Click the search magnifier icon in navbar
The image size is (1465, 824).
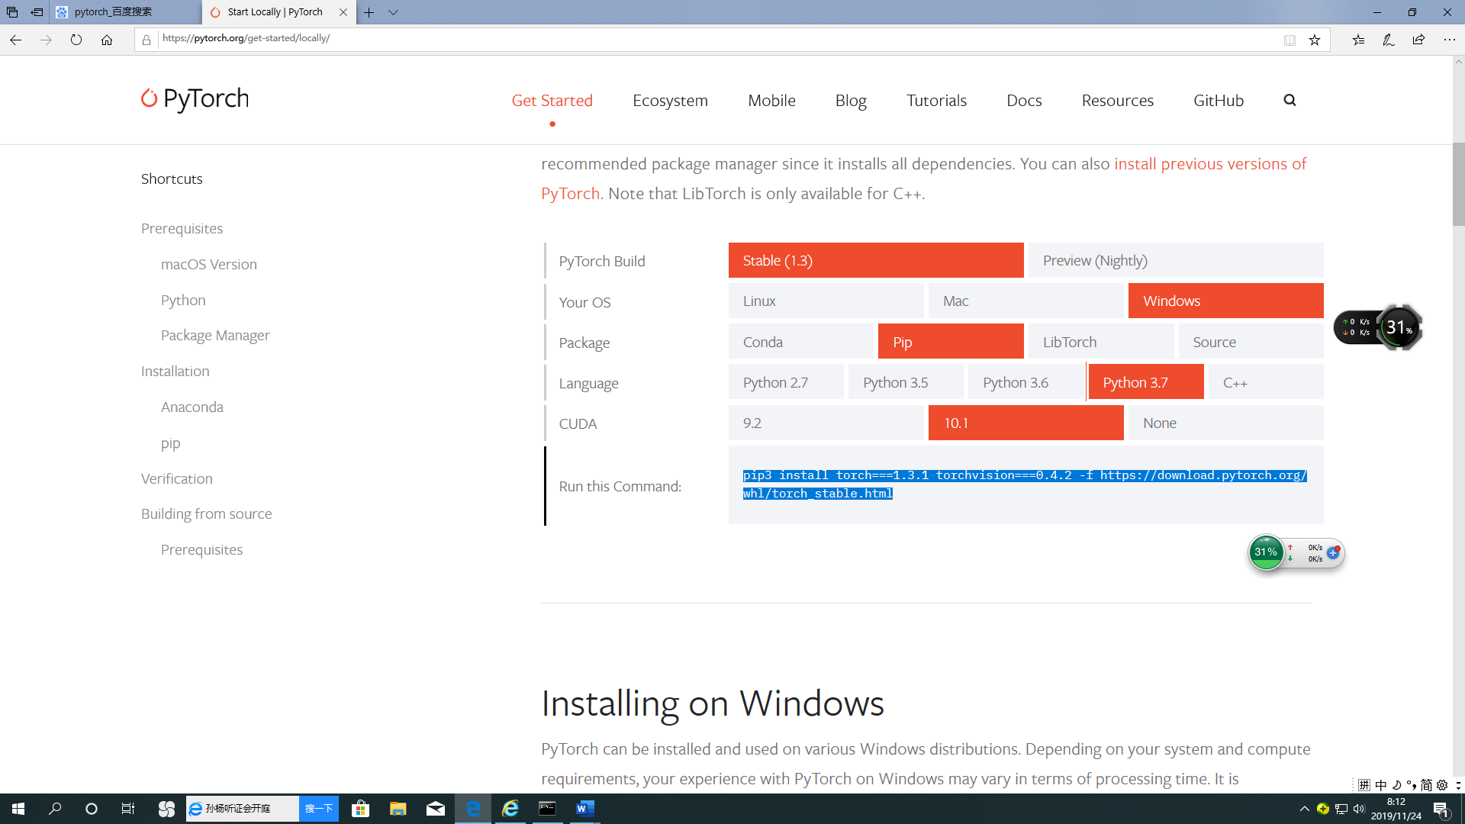1290,100
